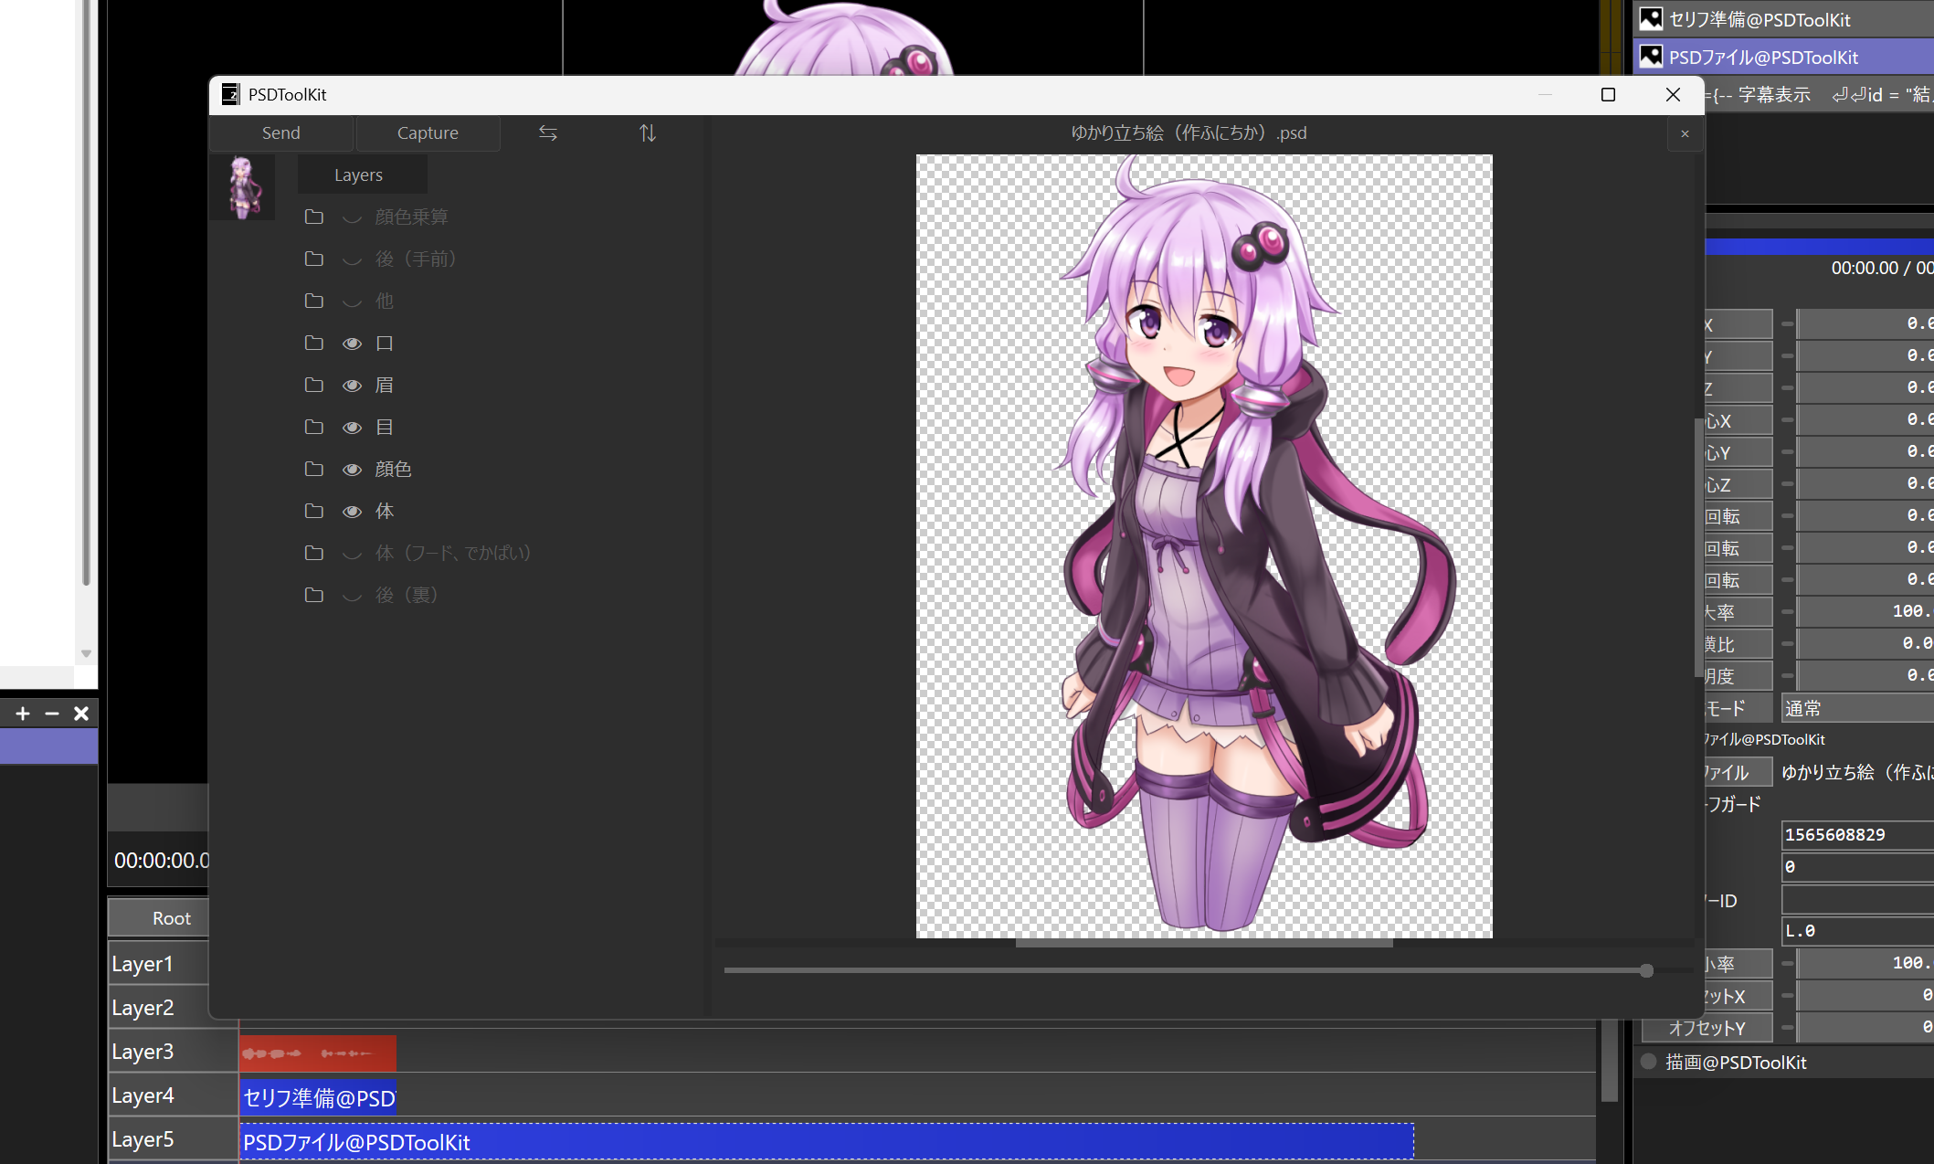The height and width of the screenshot is (1164, 1934).
Task: Click the plus icon in left panel
Action: point(23,714)
